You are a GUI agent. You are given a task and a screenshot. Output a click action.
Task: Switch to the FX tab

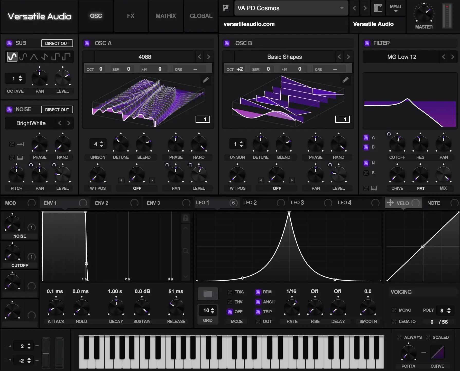[x=131, y=16]
